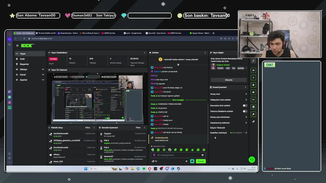Expand the Kanal sidebar section
326x183 pixels.
[x=30, y=74]
